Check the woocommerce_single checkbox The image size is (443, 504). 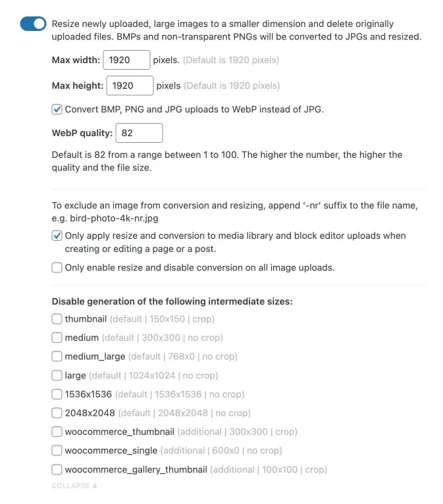tap(57, 451)
